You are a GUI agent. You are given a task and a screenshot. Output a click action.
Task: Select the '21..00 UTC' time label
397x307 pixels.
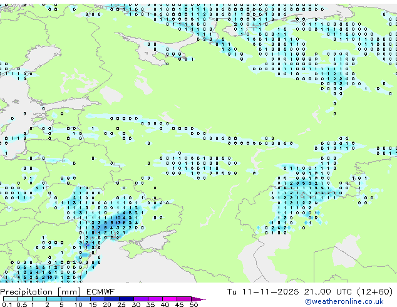pyautogui.click(x=328, y=292)
